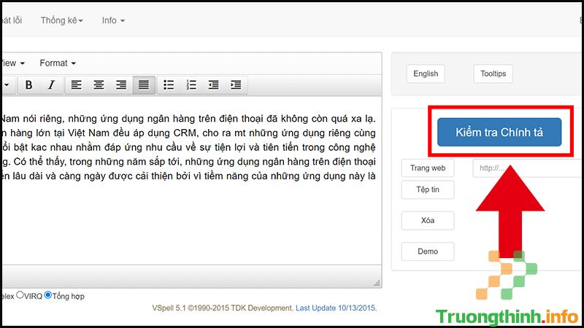Load sample text with Demo button
This screenshot has height=328, width=584.
pos(428,251)
